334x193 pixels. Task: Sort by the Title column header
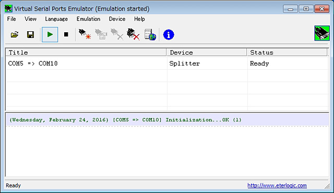(86, 53)
